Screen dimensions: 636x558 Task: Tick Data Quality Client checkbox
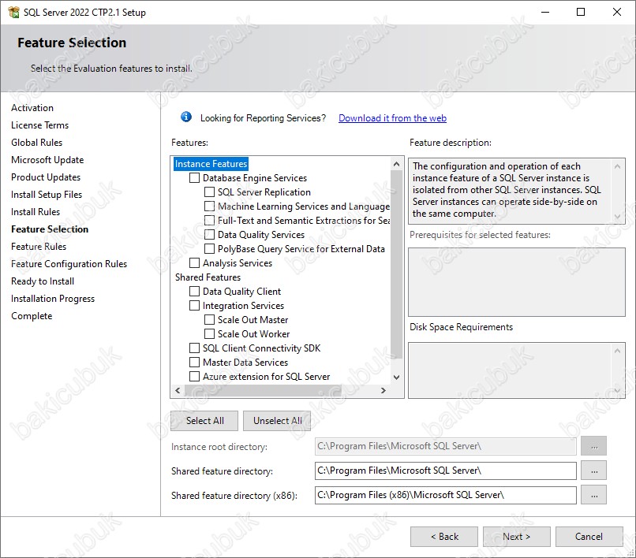[195, 292]
